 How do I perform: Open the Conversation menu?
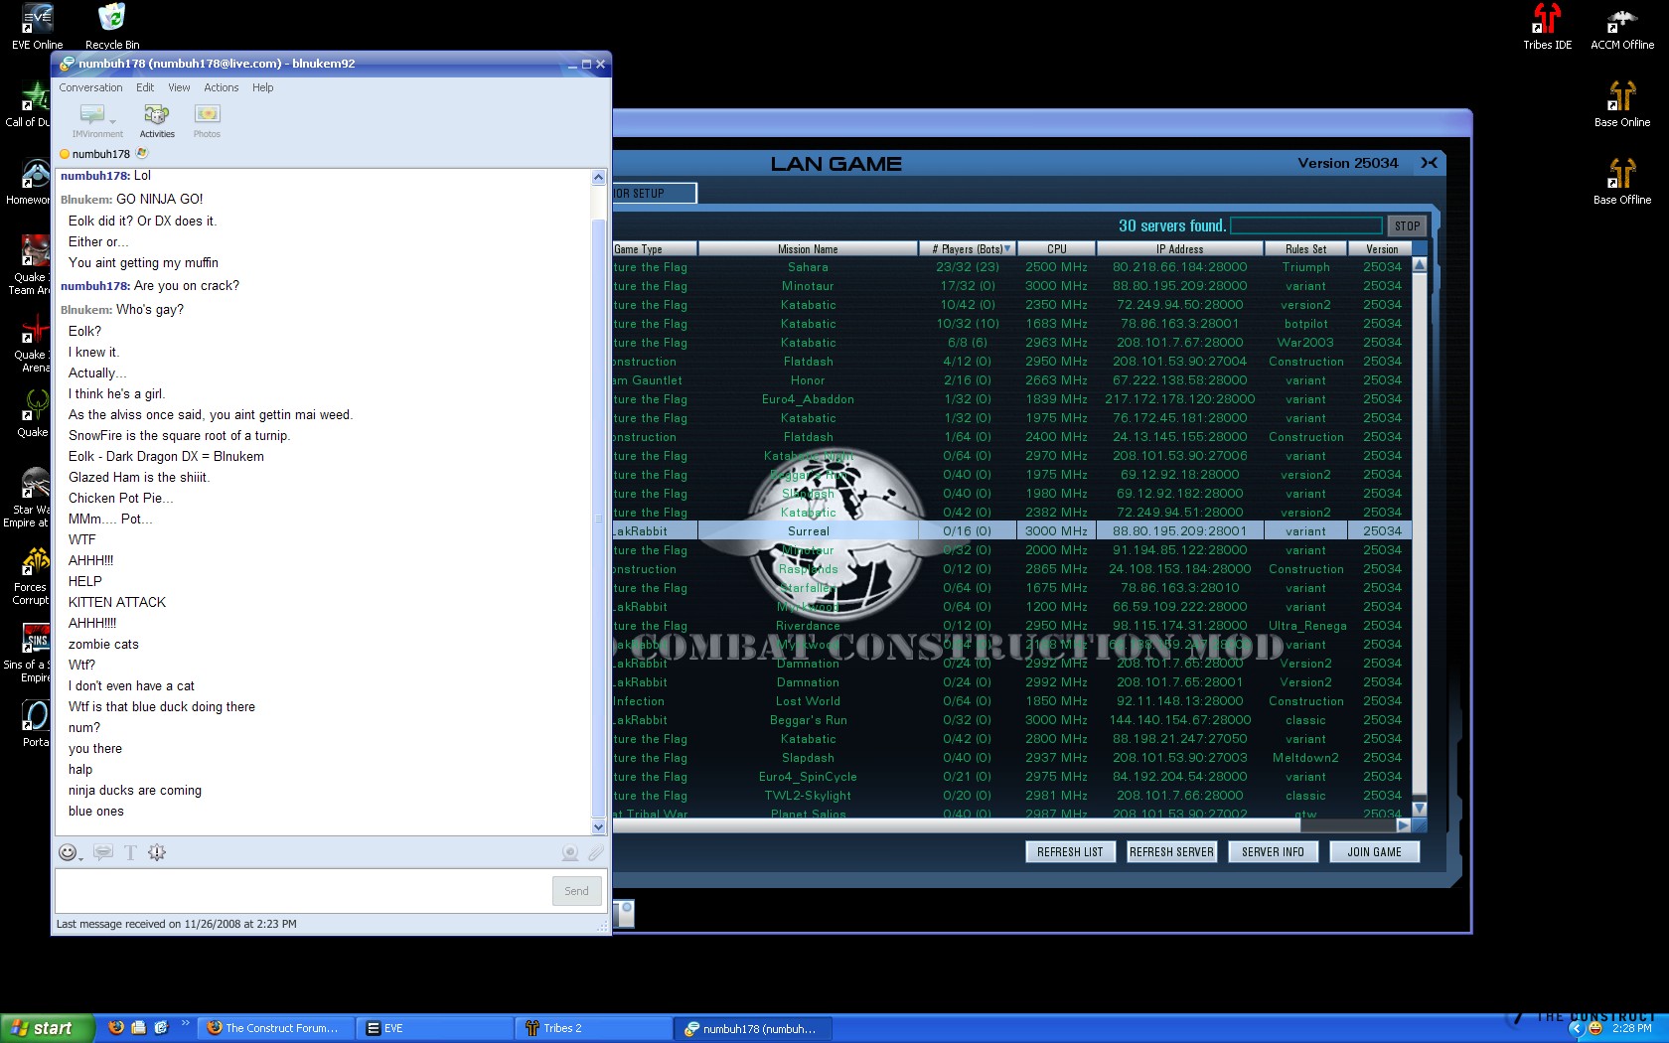coord(90,87)
